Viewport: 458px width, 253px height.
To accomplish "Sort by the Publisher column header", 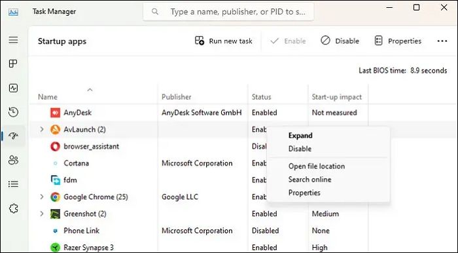I will 177,97.
